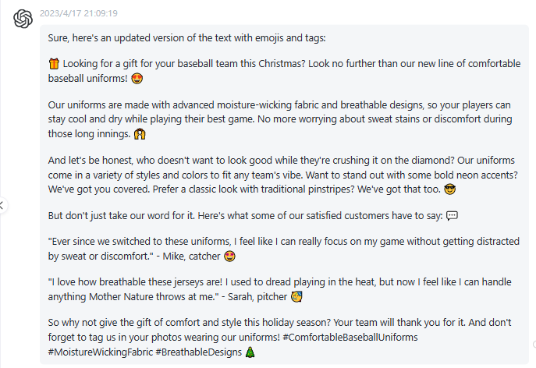Click the Christmas tree emoji
This screenshot has width=536, height=368.
(x=250, y=352)
